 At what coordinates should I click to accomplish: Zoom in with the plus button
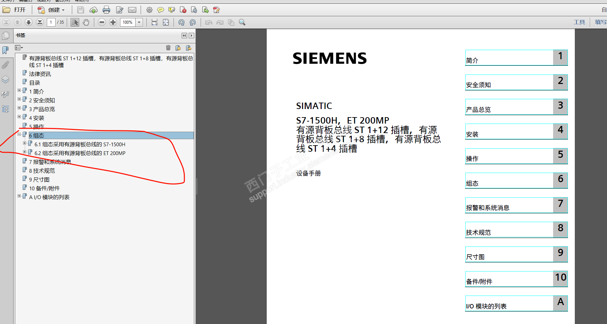[113, 22]
